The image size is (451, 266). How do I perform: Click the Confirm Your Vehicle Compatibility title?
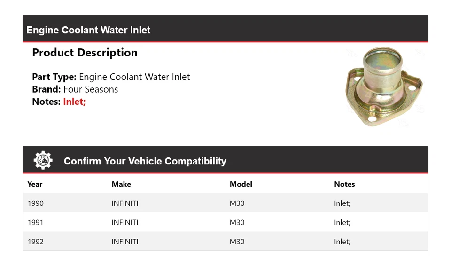click(x=145, y=161)
